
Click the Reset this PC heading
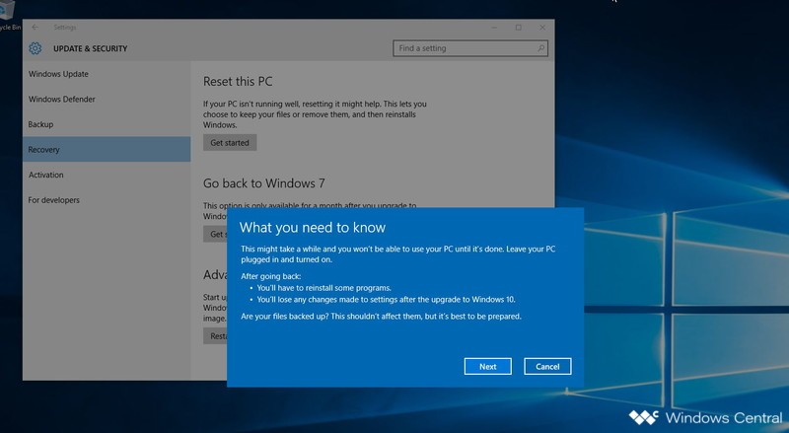238,82
